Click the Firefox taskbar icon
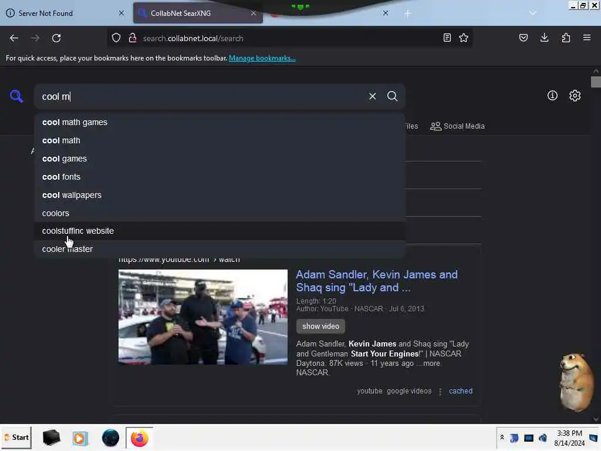Image resolution: width=601 pixels, height=451 pixels. tap(140, 438)
